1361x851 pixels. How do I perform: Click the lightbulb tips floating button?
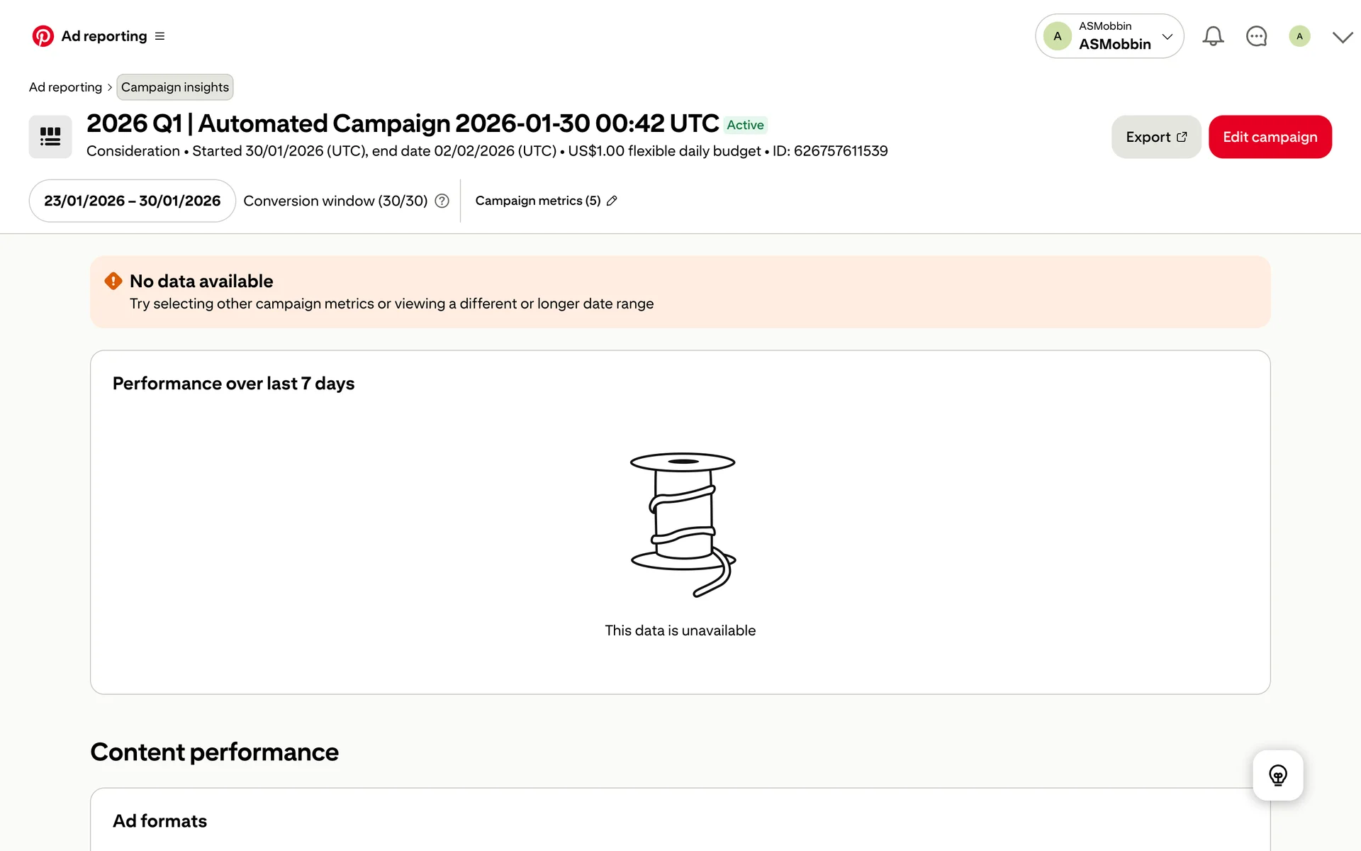(1277, 775)
